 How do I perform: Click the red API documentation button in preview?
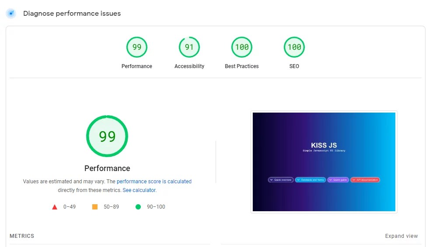pos(365,180)
